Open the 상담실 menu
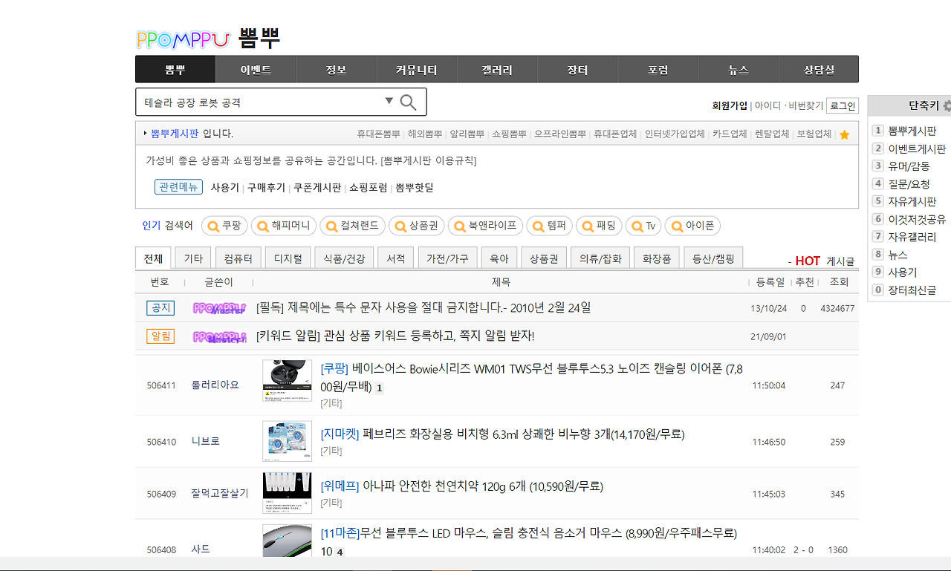951x571 pixels. [x=819, y=69]
